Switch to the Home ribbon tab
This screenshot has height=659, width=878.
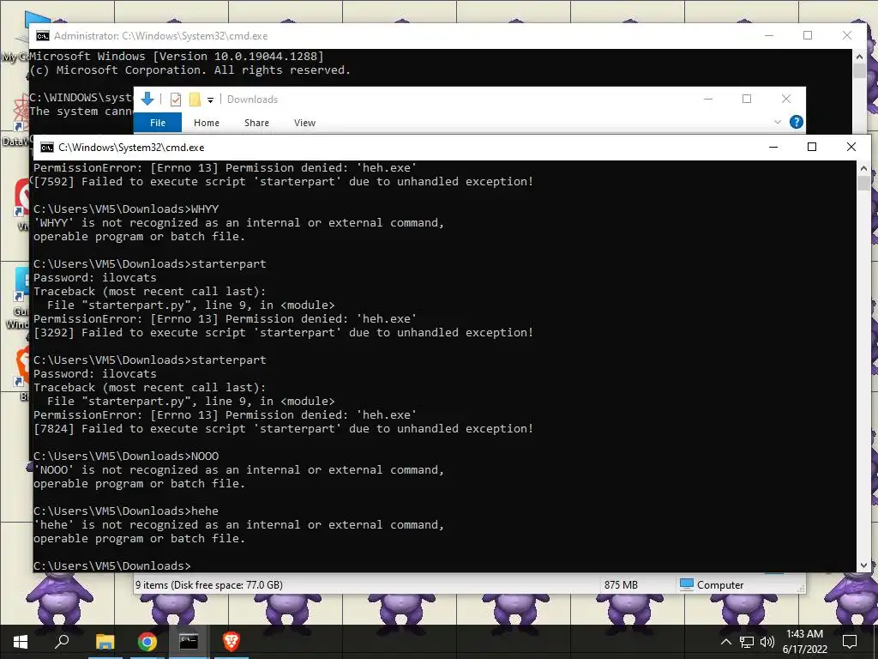(x=207, y=123)
